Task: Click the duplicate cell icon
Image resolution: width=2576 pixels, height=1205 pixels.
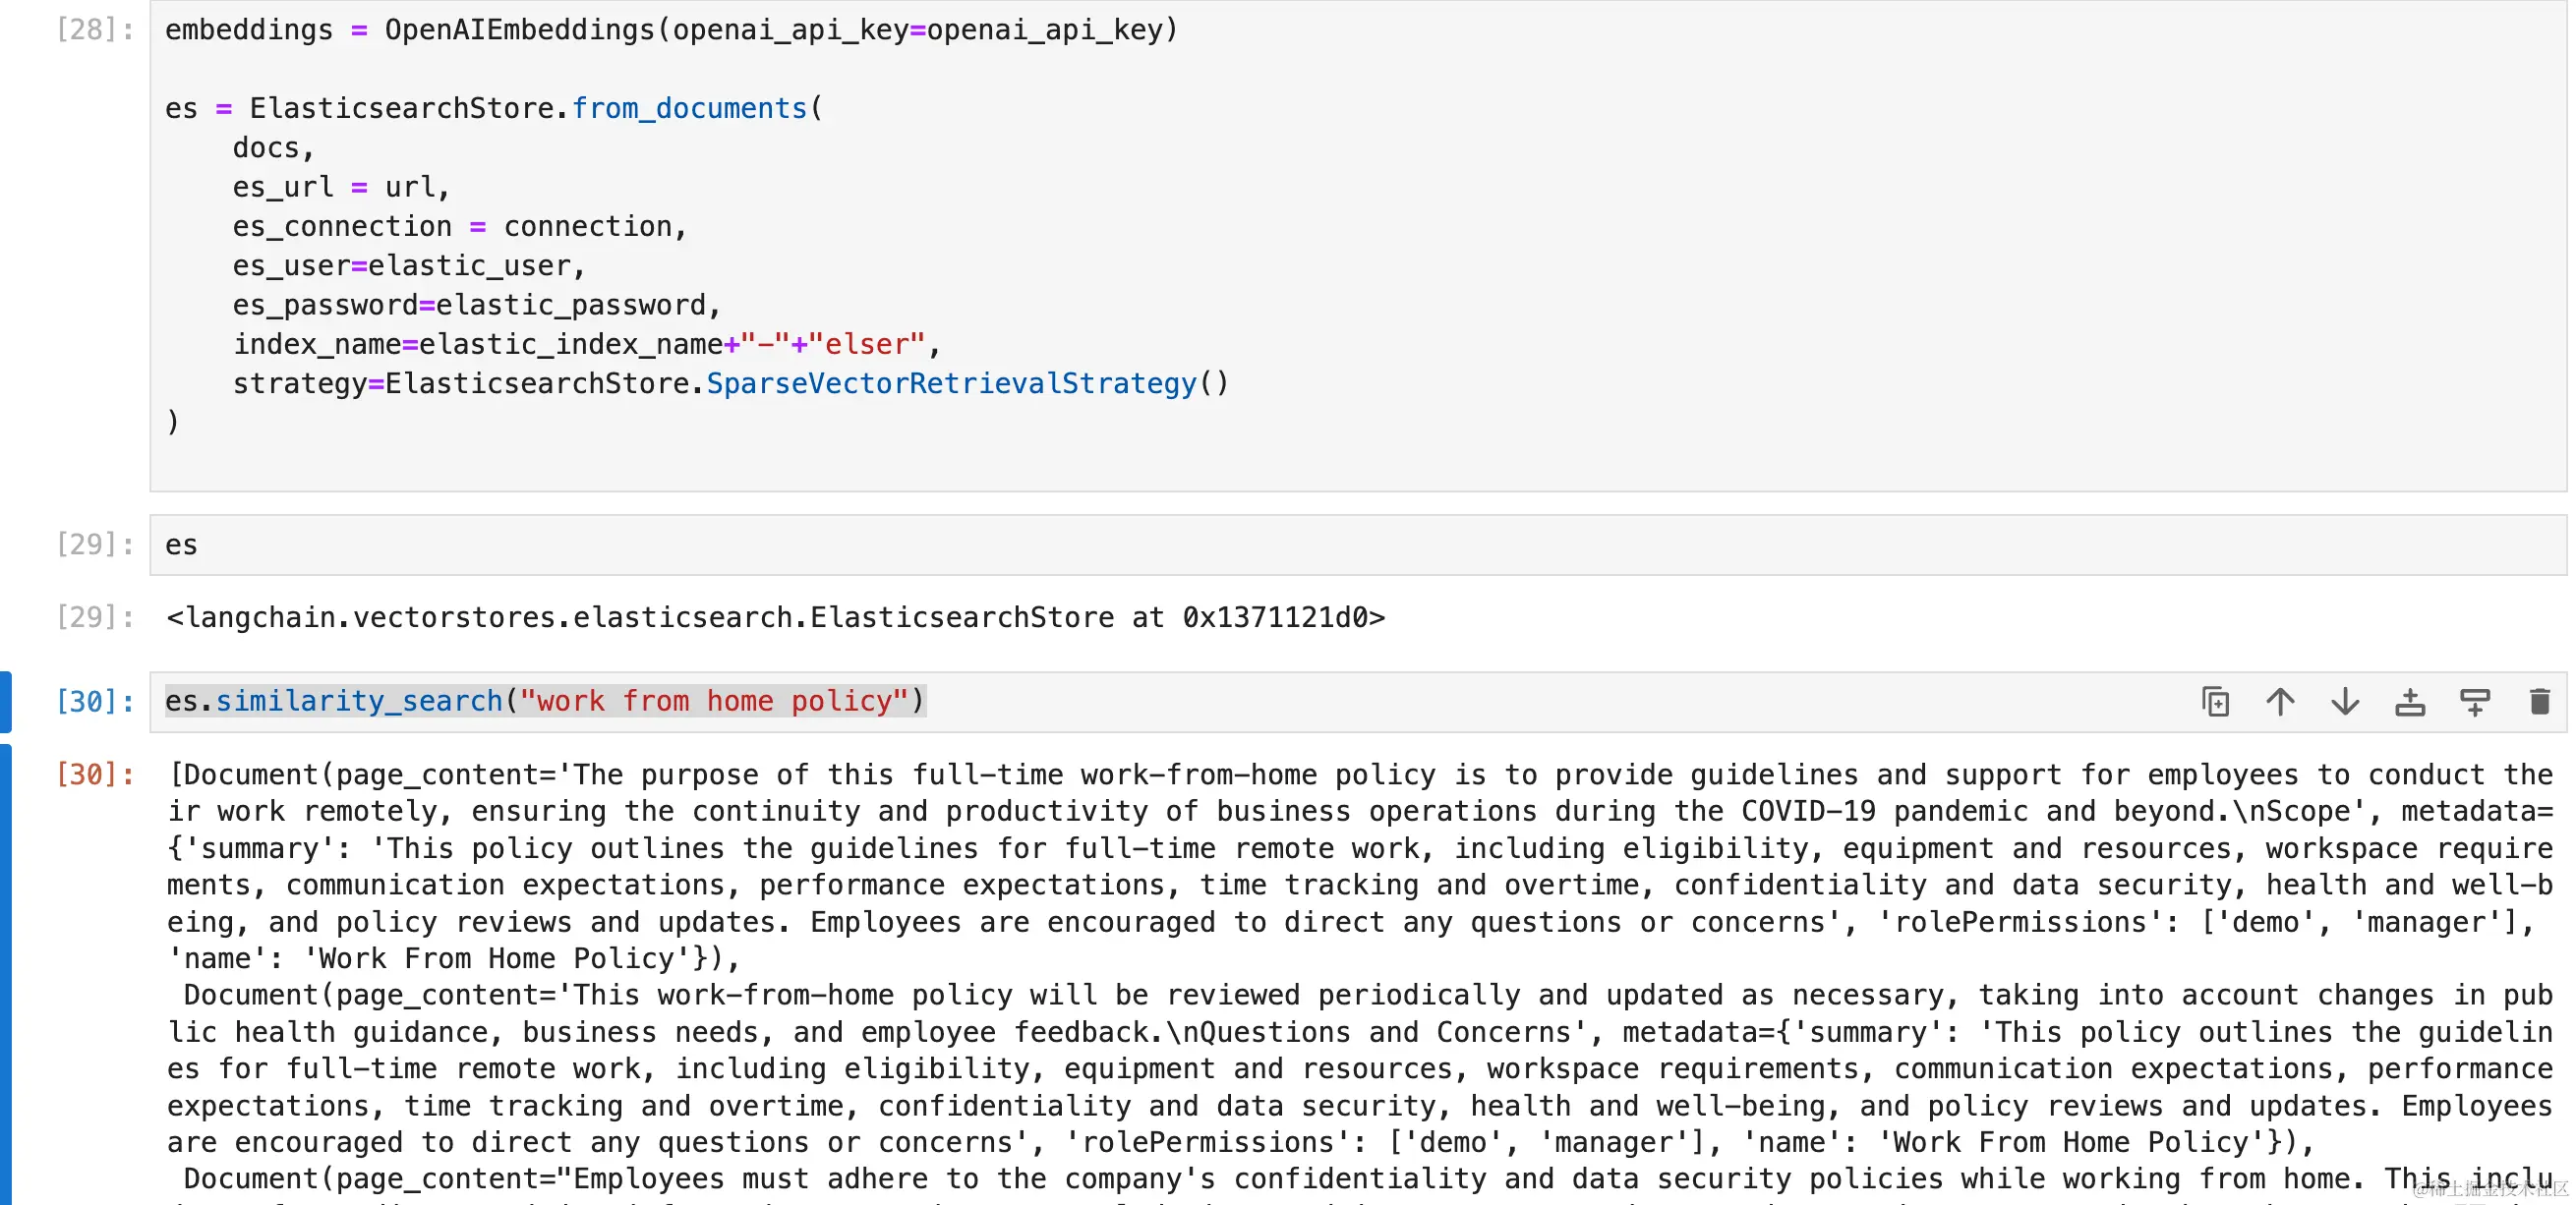Action: [2215, 702]
